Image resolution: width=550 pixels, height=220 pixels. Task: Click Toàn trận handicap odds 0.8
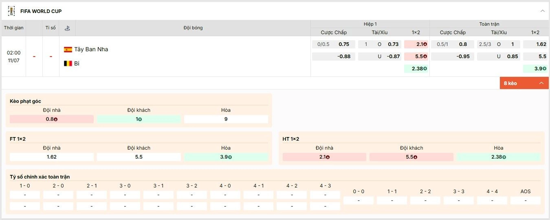tap(453, 44)
